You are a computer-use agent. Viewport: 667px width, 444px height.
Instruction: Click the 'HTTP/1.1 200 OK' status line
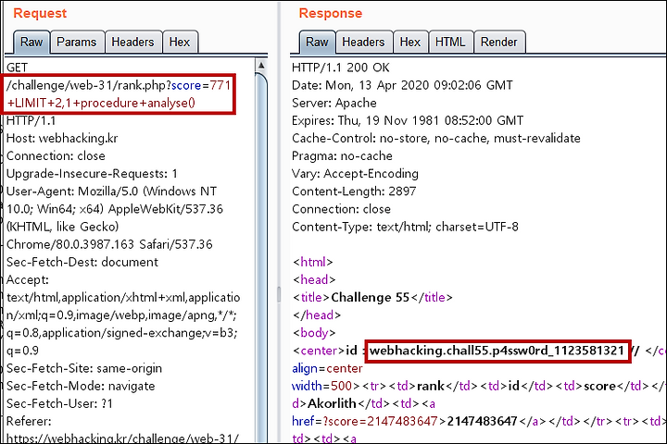pyautogui.click(x=341, y=68)
